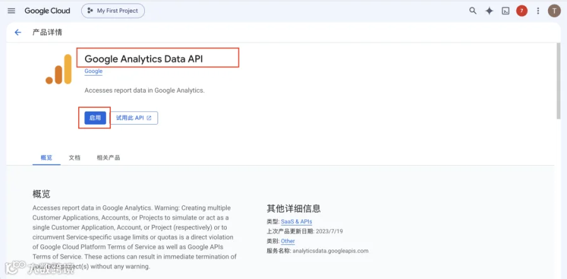Click the user account avatar T
The width and height of the screenshot is (567, 279).
click(554, 11)
